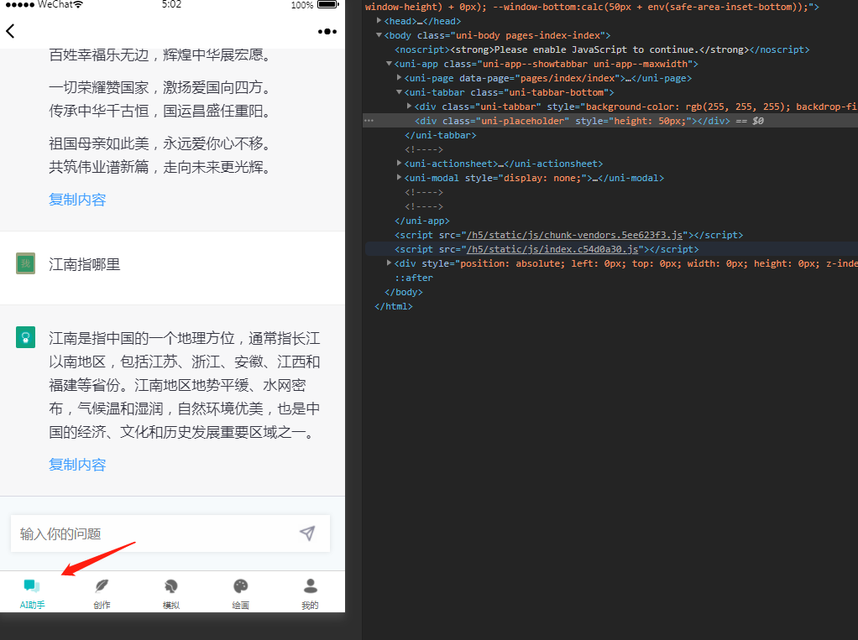Image resolution: width=858 pixels, height=640 pixels.
Task: Tap the 我的 person icon
Action: pyautogui.click(x=311, y=586)
